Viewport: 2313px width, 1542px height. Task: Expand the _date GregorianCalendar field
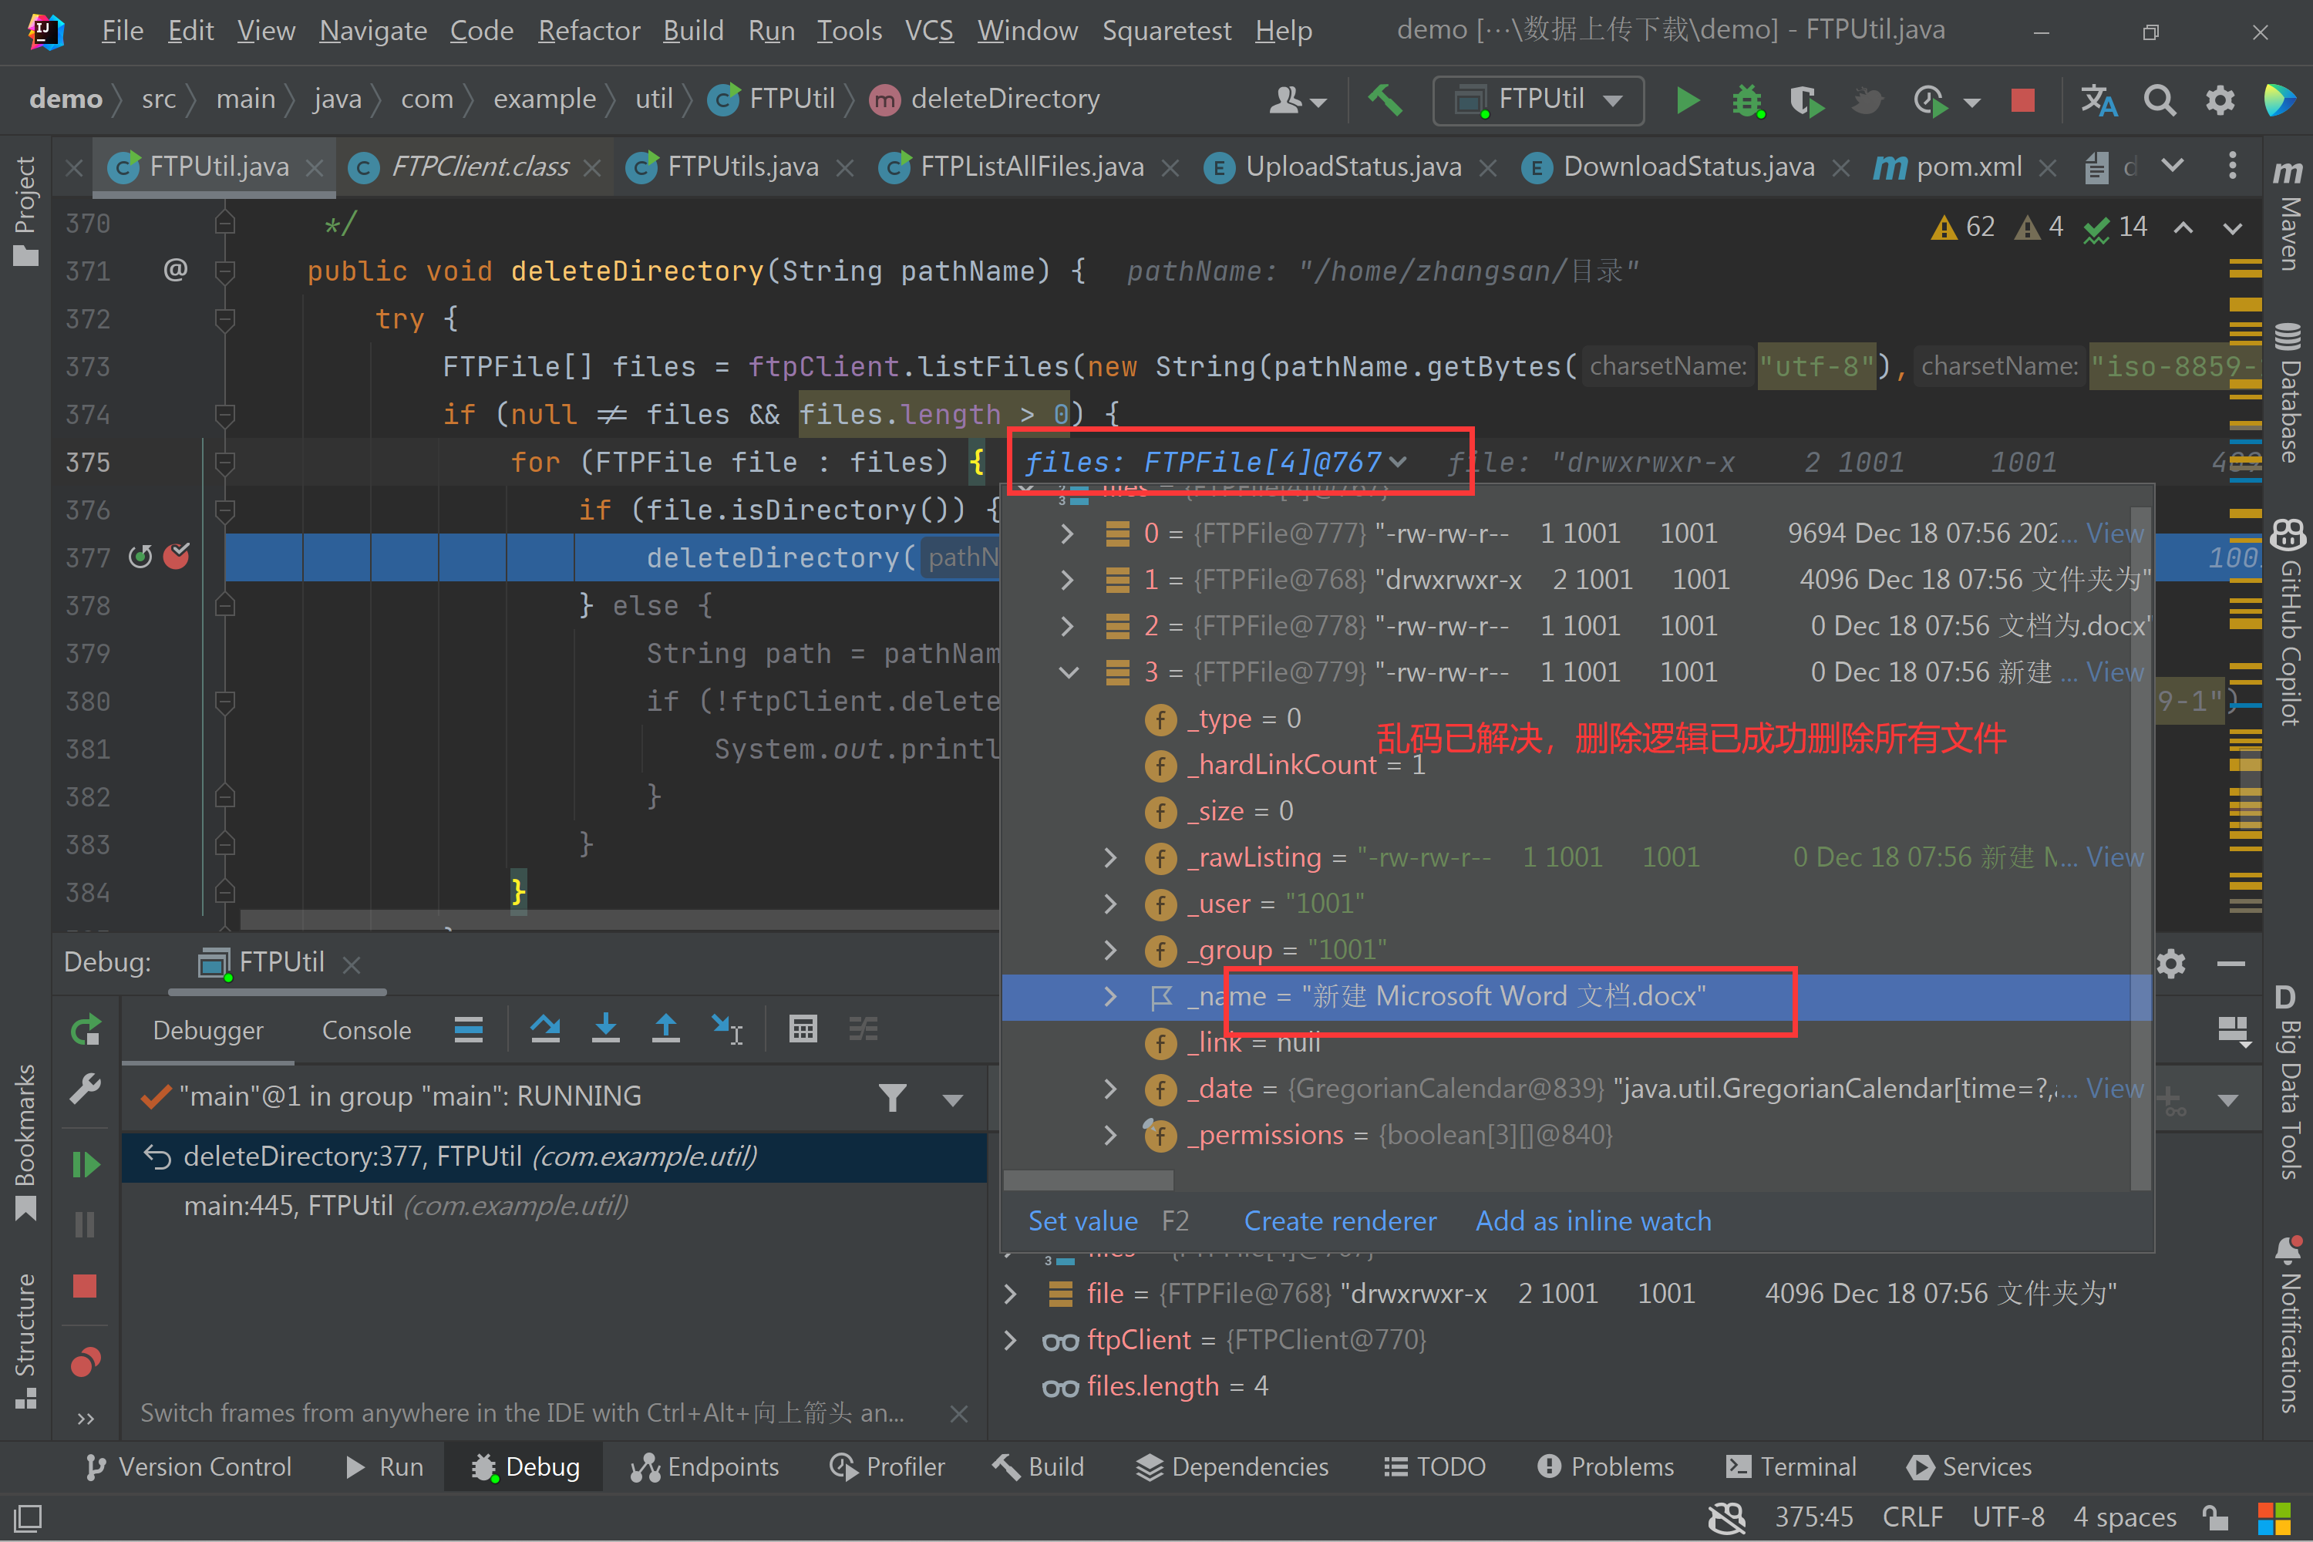pos(1110,1088)
